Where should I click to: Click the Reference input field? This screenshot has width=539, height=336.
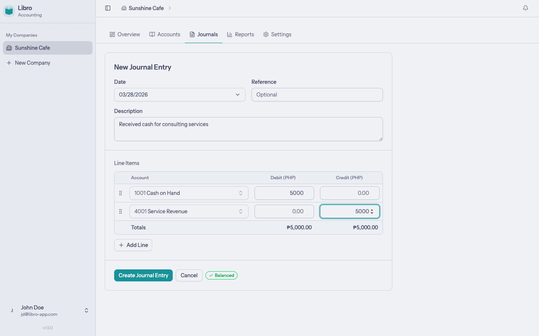click(x=317, y=95)
